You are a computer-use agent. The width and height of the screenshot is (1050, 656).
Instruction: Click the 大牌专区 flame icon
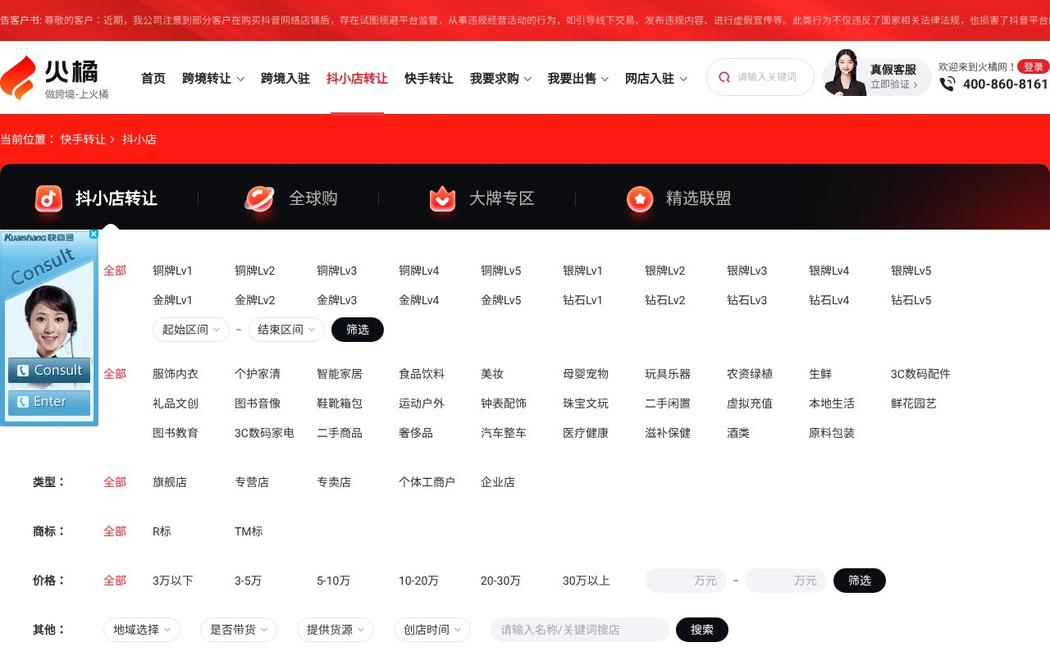443,198
